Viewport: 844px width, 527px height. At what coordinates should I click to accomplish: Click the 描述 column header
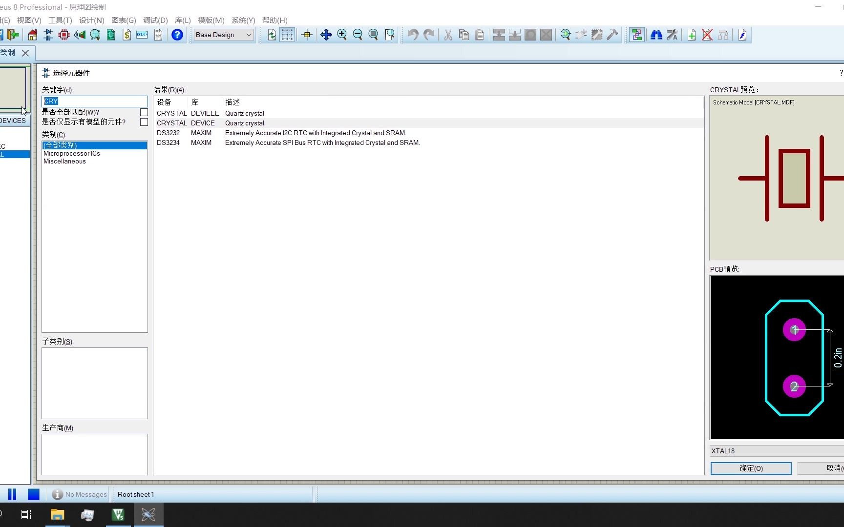click(463, 102)
